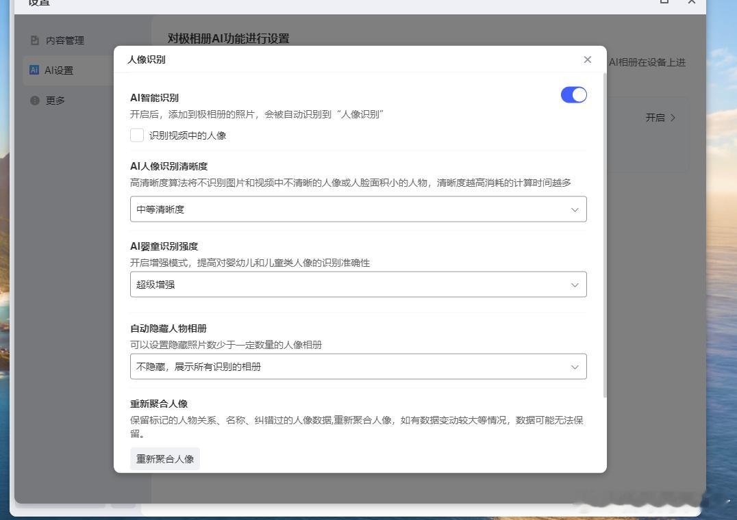Click the AI设置 blue AI icon
The width and height of the screenshot is (737, 520).
pos(34,70)
